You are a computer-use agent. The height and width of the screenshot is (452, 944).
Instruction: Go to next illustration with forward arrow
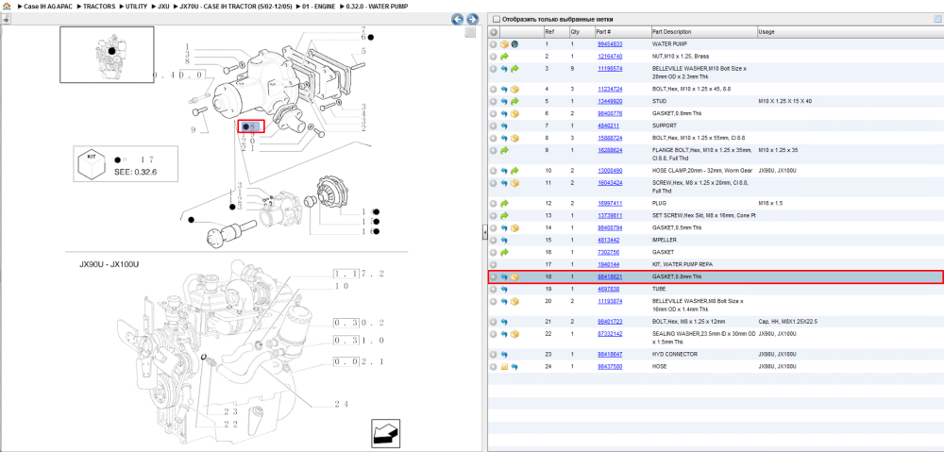click(473, 19)
